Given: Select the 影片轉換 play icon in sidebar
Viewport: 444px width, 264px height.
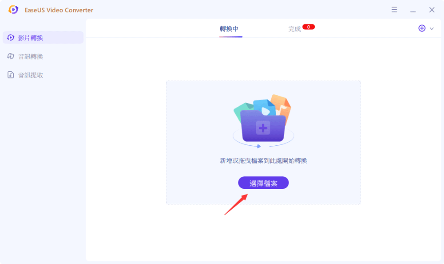Looking at the screenshot, I should 11,37.
